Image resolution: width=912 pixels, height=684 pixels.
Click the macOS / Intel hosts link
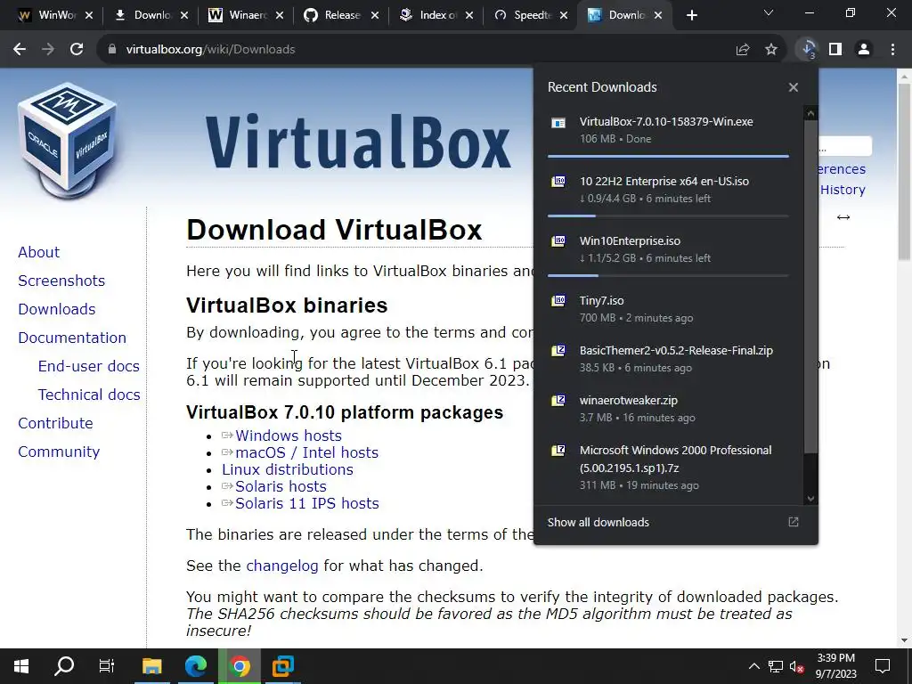pos(307,452)
